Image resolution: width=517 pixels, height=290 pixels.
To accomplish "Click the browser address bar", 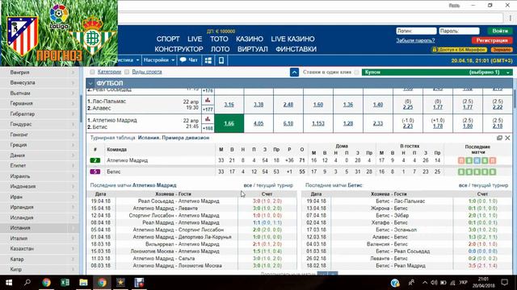I will point(310,18).
